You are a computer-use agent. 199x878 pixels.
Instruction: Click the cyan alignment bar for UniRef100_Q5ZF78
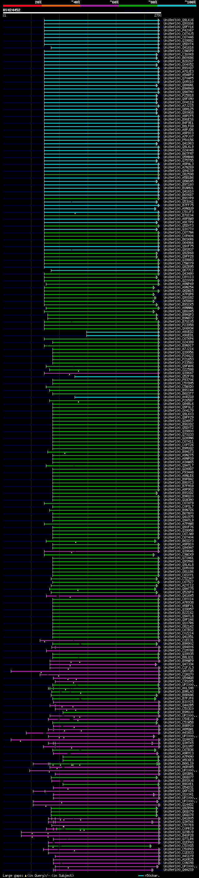tap(117, 377)
